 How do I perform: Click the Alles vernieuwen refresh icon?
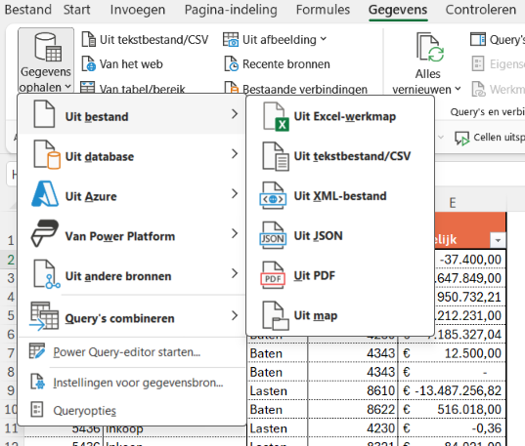430,47
